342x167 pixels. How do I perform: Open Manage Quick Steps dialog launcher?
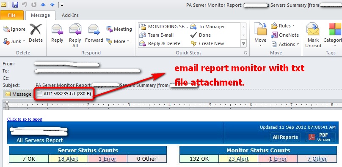(x=246, y=53)
